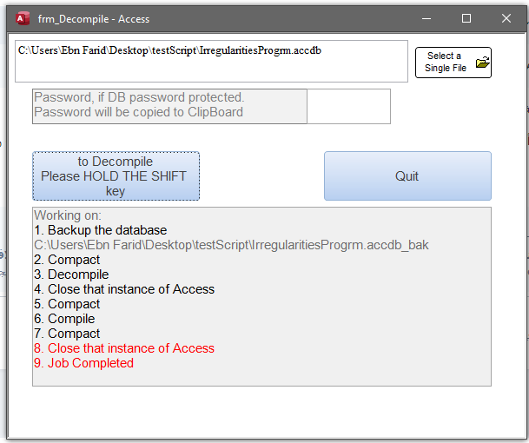Click the accdb_bak backup path line

(231, 245)
